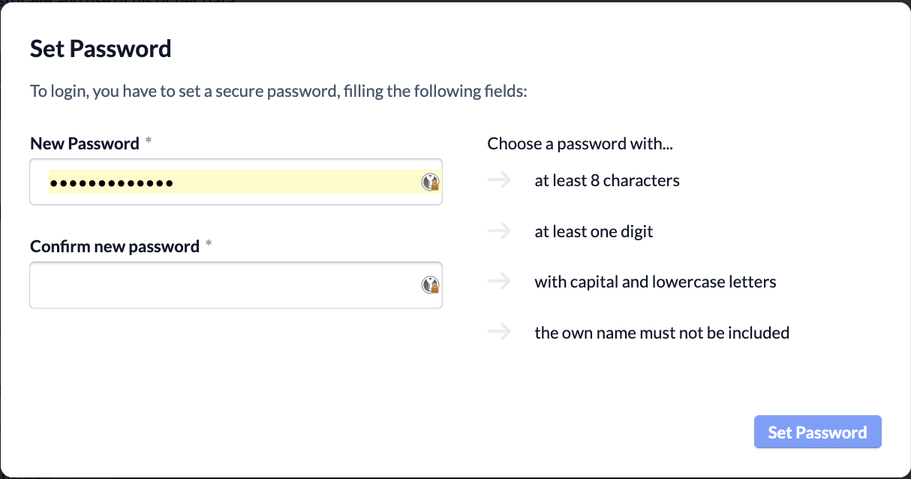Select the 'at least 8 characters' requirement text
The width and height of the screenshot is (911, 479).
pos(607,180)
